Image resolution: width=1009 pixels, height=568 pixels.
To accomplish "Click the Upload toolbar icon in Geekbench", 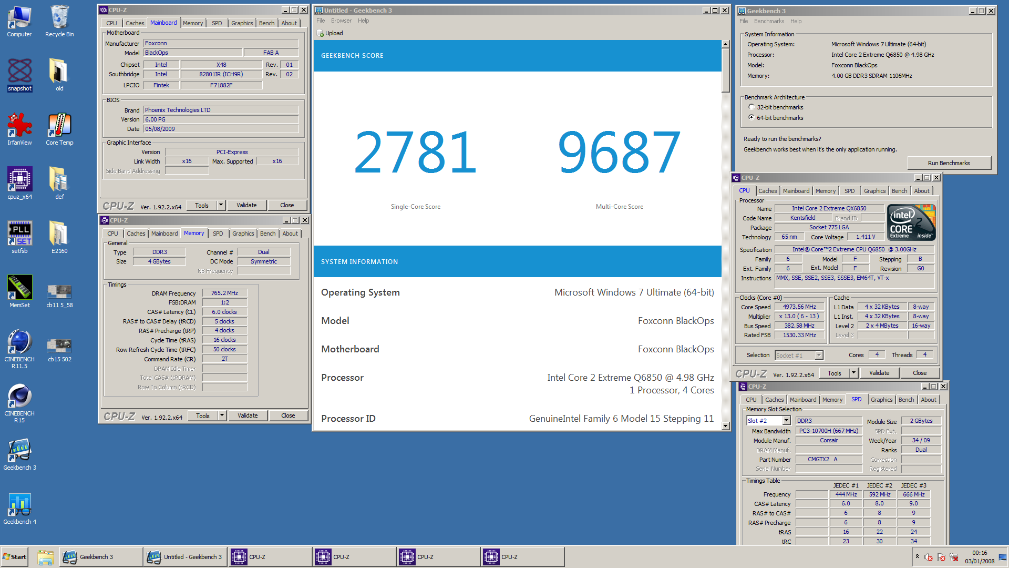I will (320, 33).
